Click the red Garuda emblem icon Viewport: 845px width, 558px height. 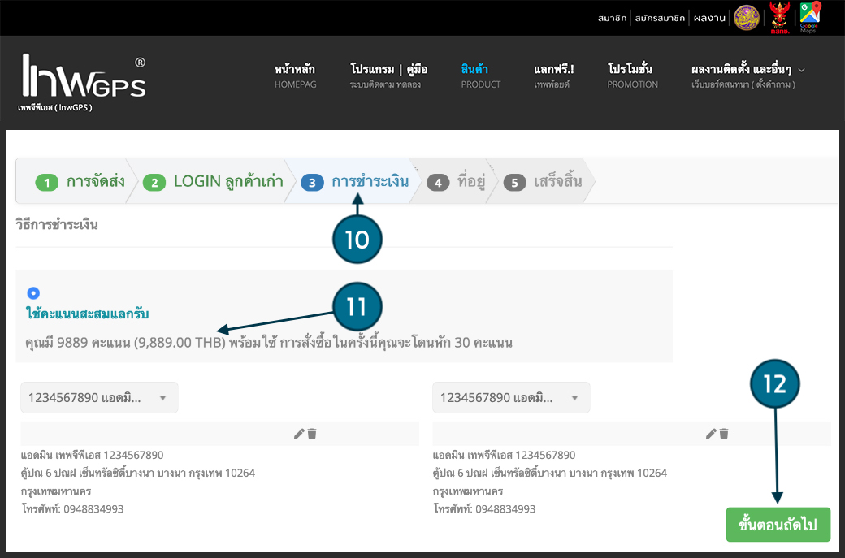pyautogui.click(x=779, y=17)
